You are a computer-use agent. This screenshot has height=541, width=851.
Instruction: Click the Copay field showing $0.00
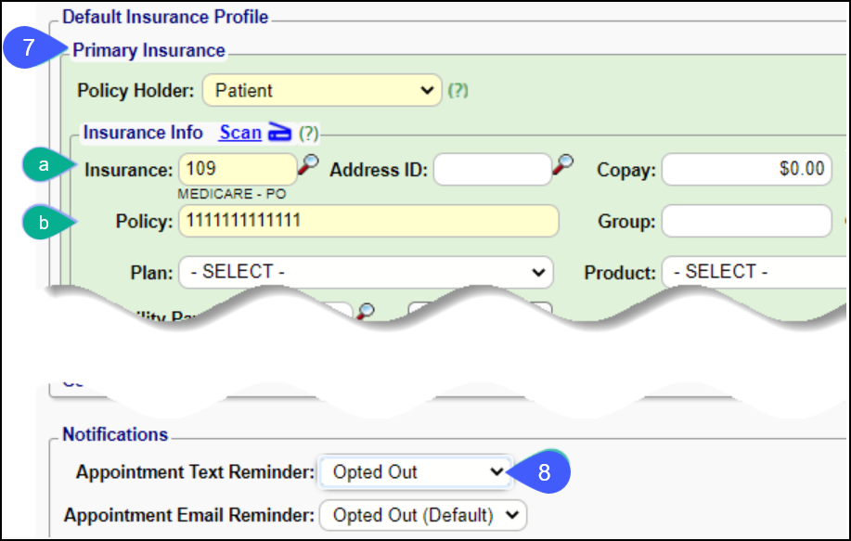click(746, 169)
